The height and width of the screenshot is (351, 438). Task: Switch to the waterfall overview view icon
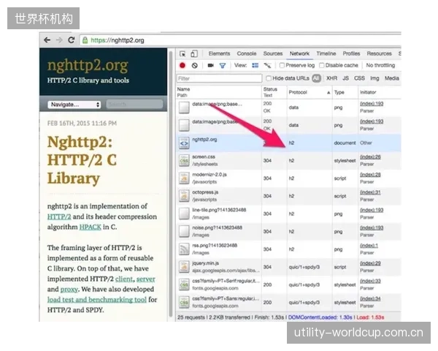coord(267,66)
